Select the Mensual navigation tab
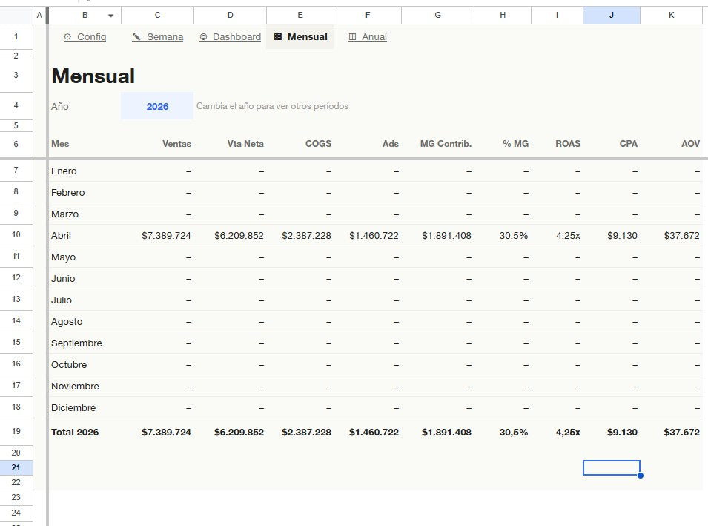This screenshot has width=708, height=526. tap(300, 36)
